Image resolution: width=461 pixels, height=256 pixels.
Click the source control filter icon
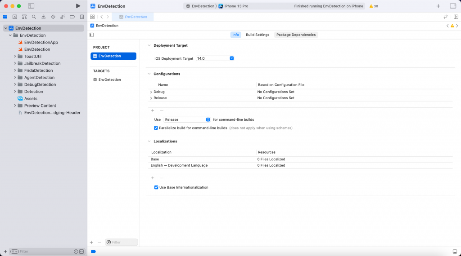(81, 252)
